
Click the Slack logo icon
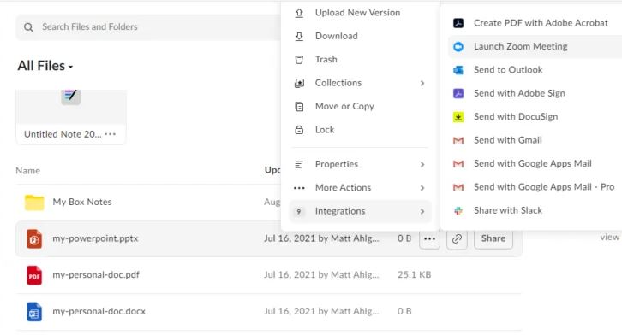[x=458, y=210]
